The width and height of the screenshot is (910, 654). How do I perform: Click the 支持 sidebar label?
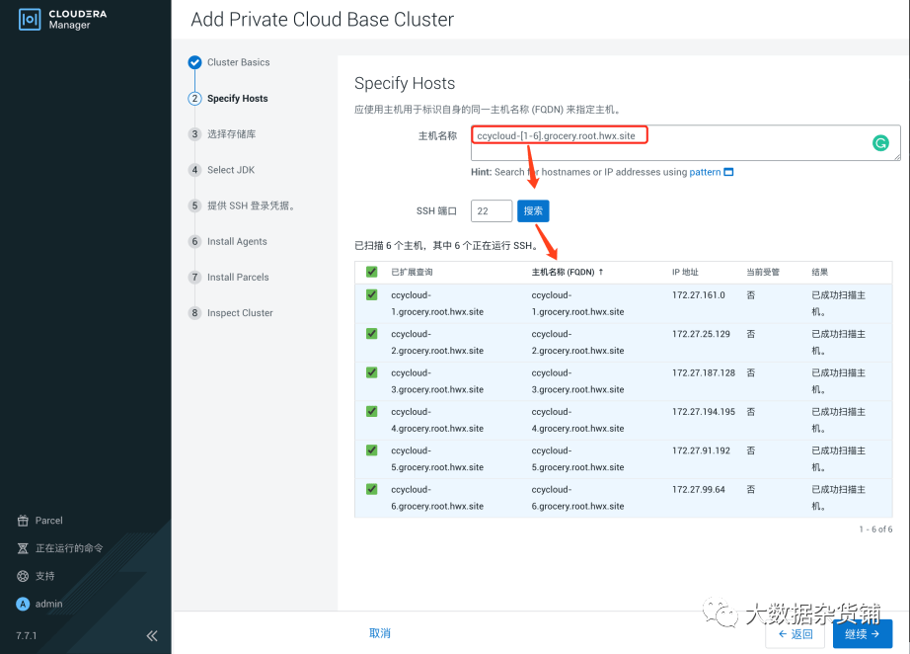point(44,576)
